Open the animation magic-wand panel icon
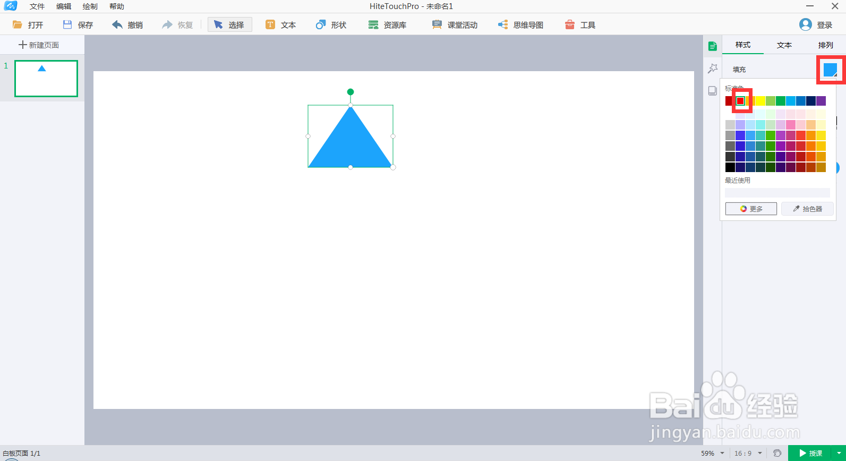The height and width of the screenshot is (461, 846). pos(713,69)
